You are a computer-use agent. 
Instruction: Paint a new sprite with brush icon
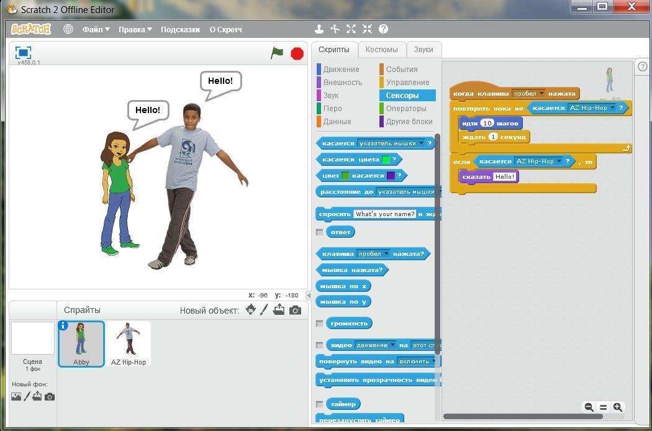click(264, 310)
